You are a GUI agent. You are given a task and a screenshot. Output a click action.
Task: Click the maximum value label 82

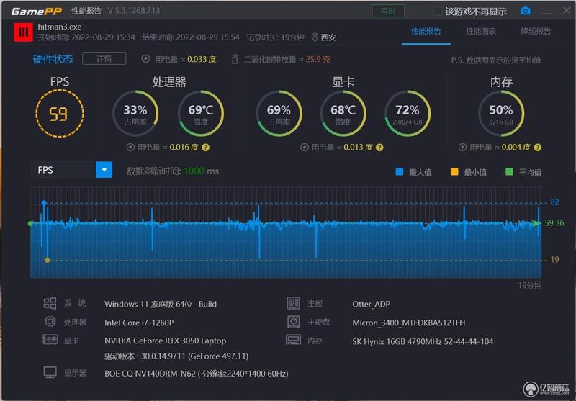coord(554,202)
